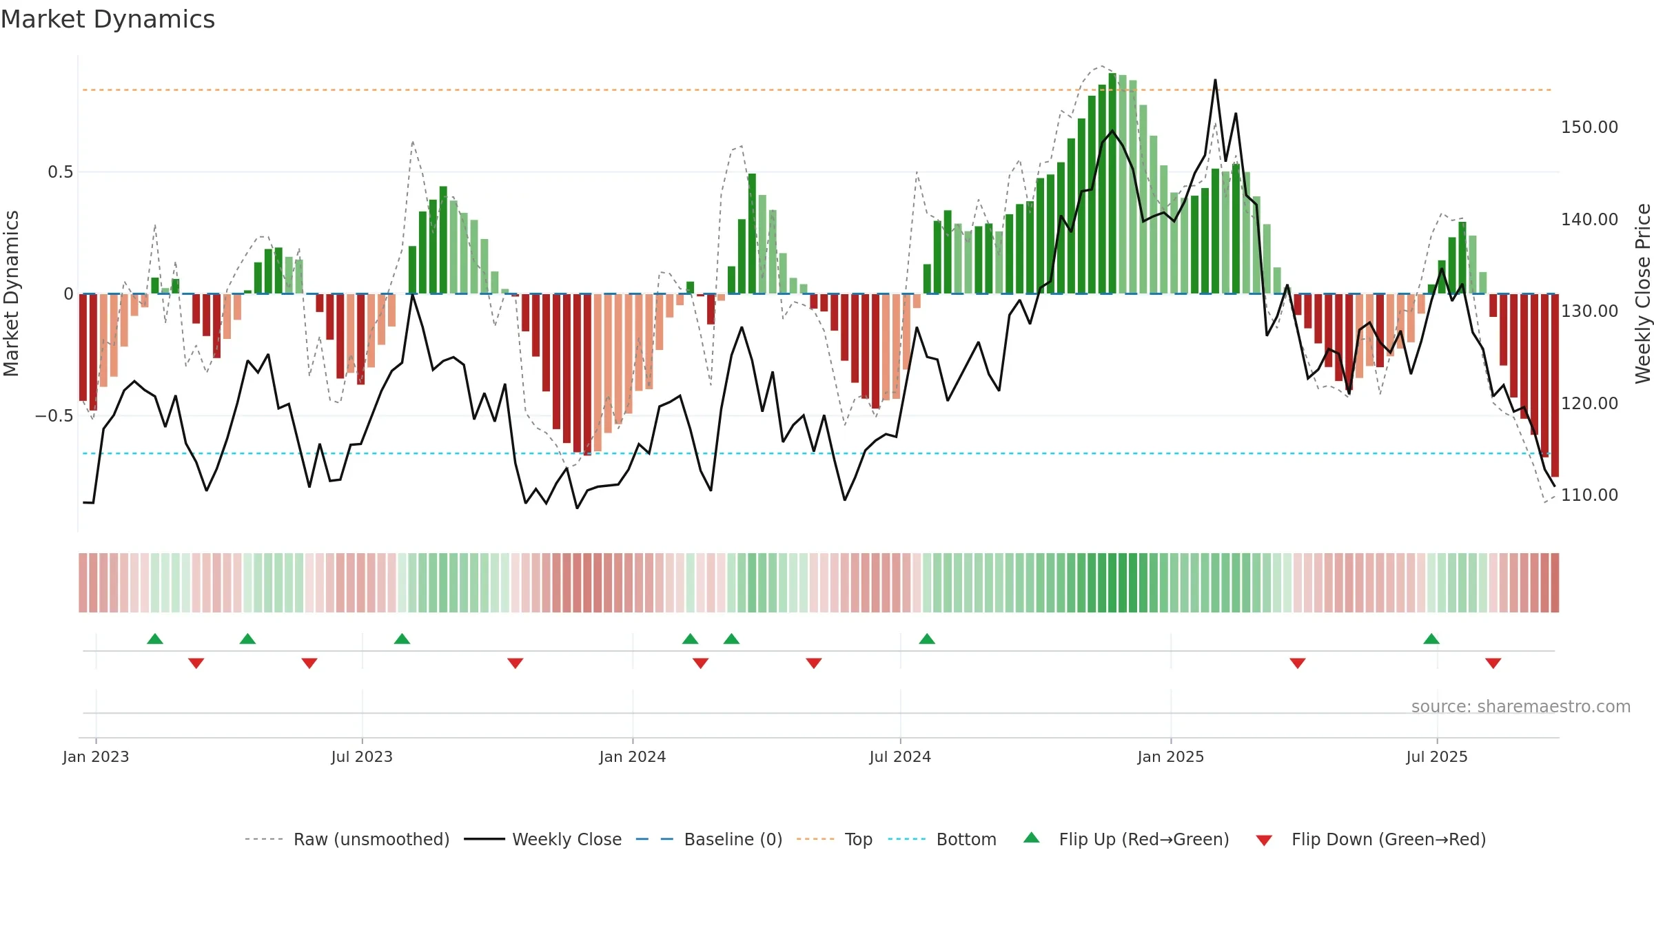
Task: Click the spring 2025 red flip-down marker
Action: [1298, 663]
